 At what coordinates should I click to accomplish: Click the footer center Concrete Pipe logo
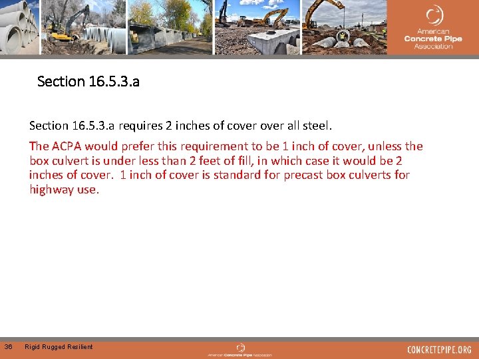click(239, 350)
